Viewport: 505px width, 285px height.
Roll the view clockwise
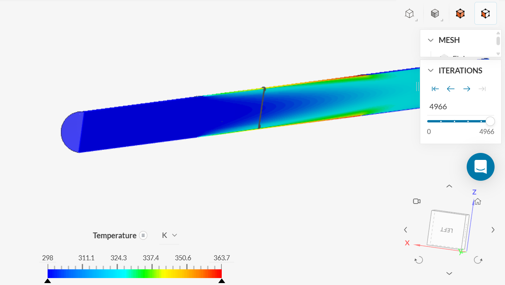(x=478, y=260)
